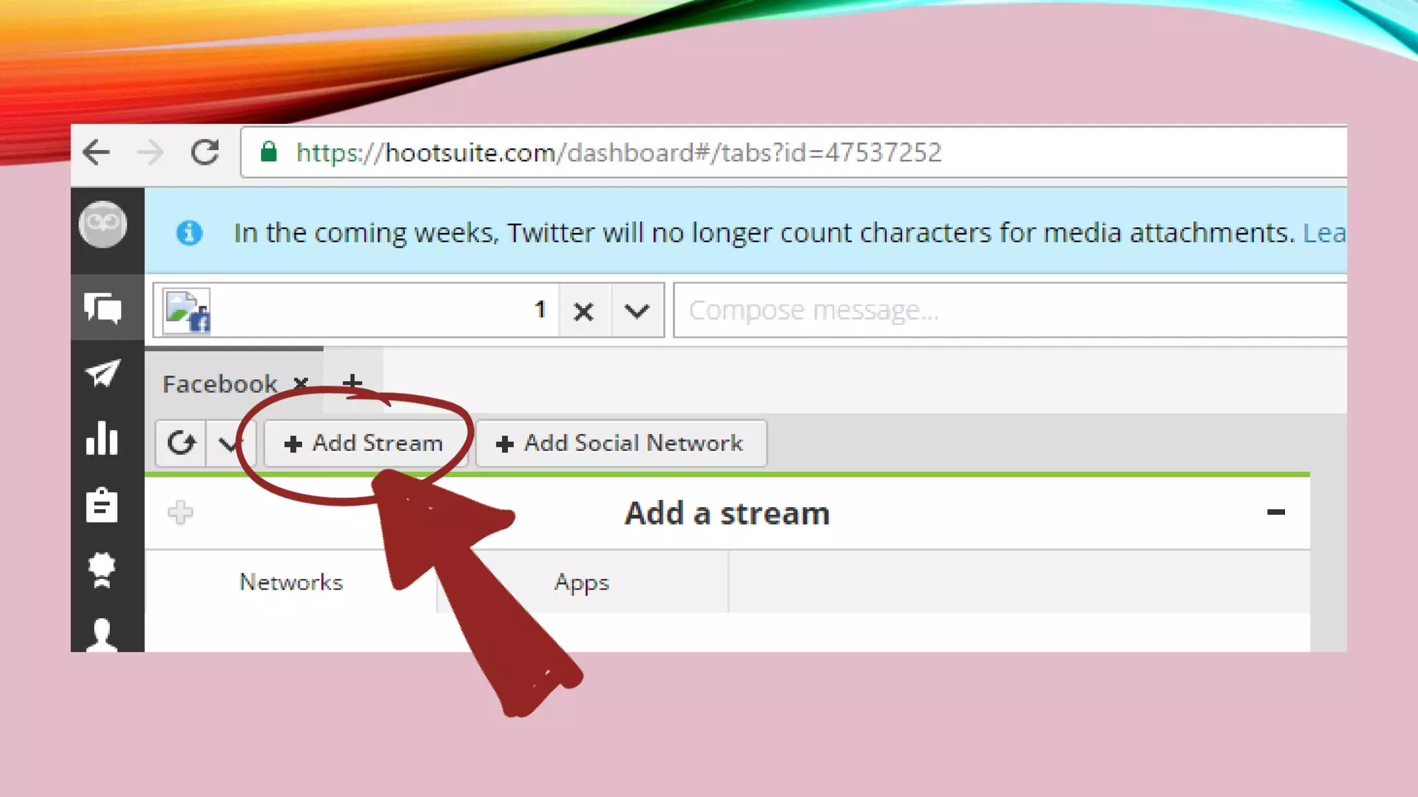Open the Campaigns badge icon in the sidebar
Viewport: 1418px width, 797px height.
102,569
